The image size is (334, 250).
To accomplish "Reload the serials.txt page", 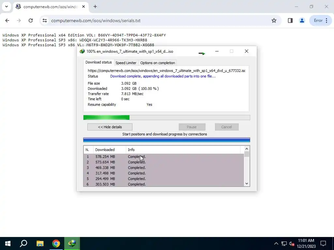I will [31, 21].
